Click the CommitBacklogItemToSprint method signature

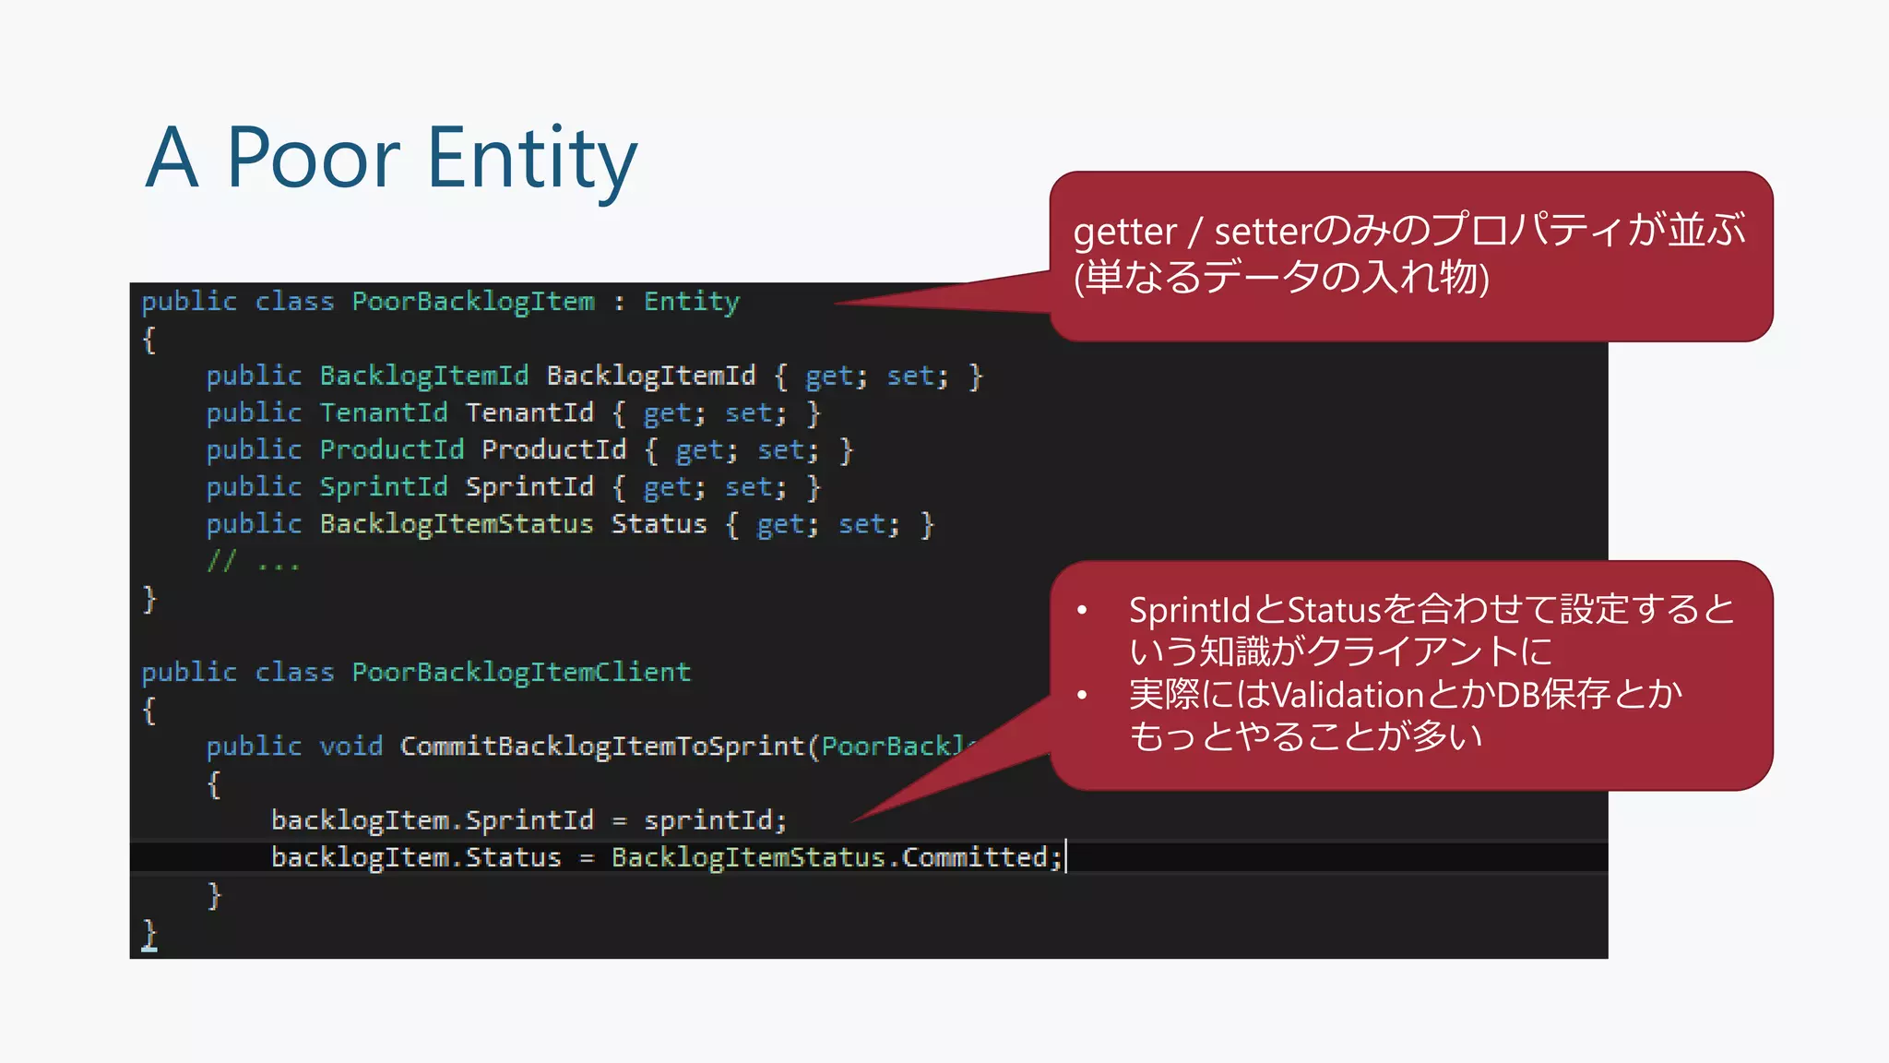[592, 746]
